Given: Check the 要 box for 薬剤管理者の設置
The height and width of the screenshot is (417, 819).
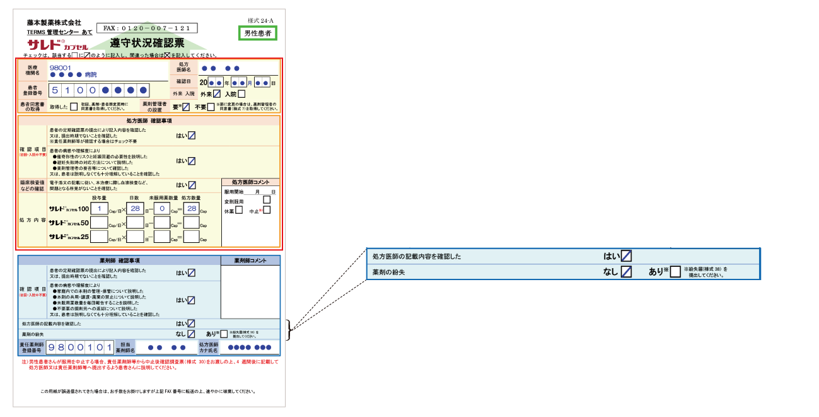Looking at the screenshot, I should point(185,107).
